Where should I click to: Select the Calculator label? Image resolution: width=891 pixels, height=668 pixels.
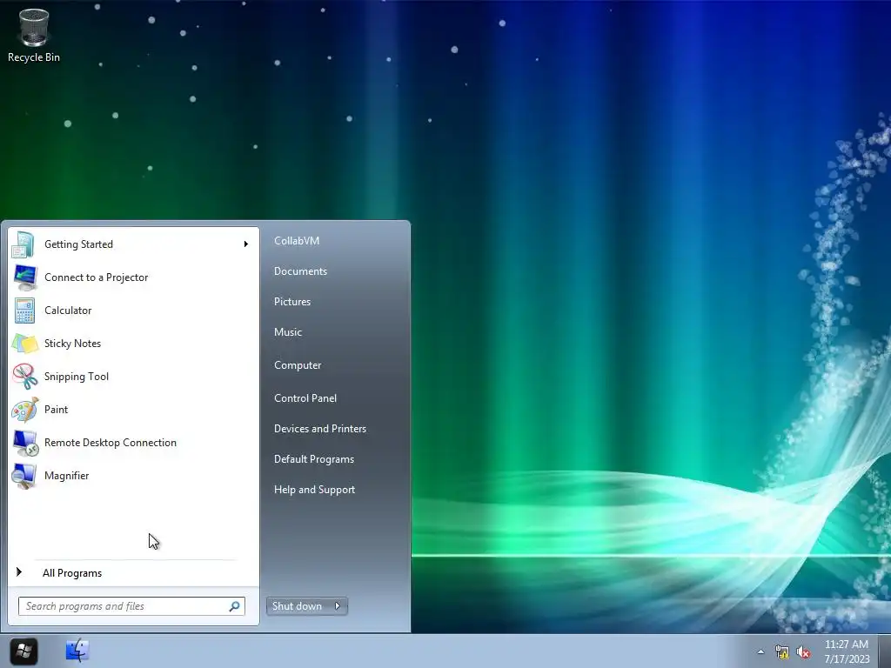pos(68,311)
